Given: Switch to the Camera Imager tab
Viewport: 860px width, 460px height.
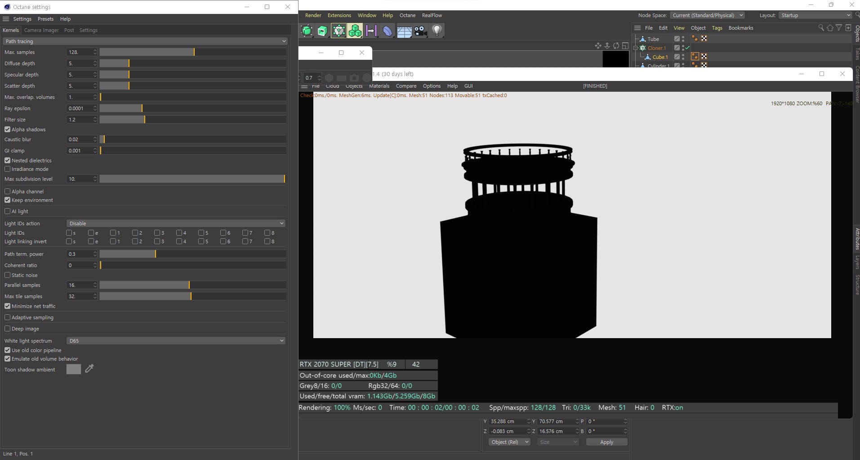Looking at the screenshot, I should 41,30.
